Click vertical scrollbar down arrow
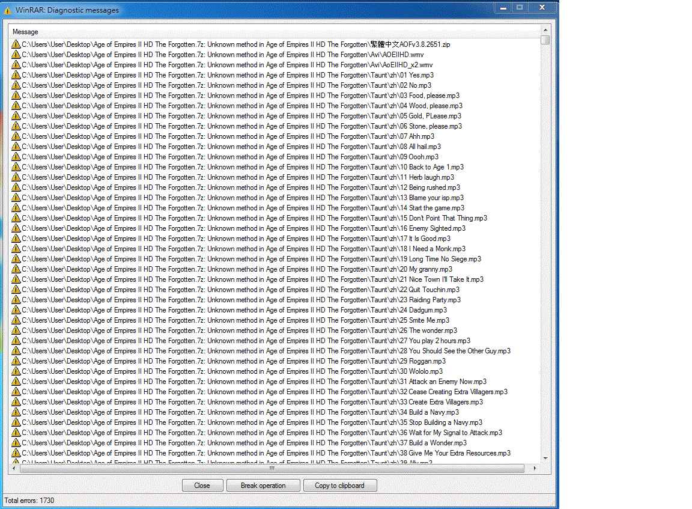692x509 pixels. (545, 459)
